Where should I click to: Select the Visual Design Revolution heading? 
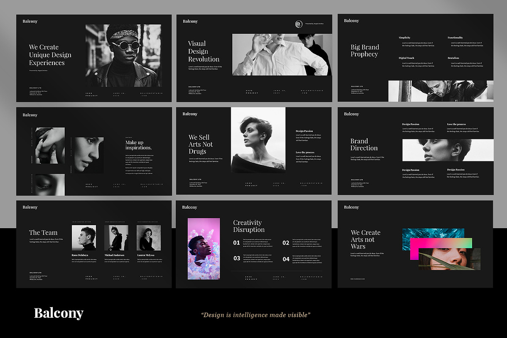point(204,51)
